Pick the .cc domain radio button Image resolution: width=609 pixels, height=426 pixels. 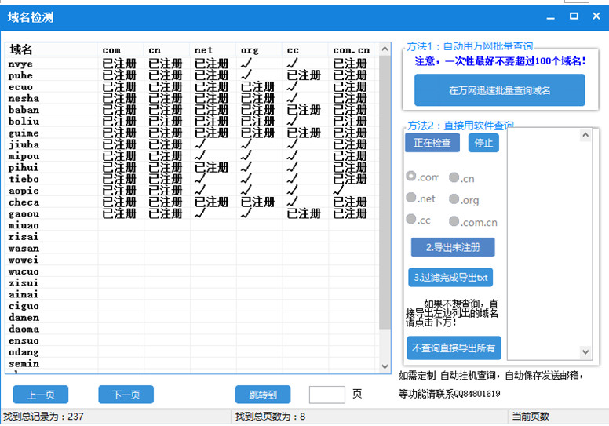tap(411, 220)
